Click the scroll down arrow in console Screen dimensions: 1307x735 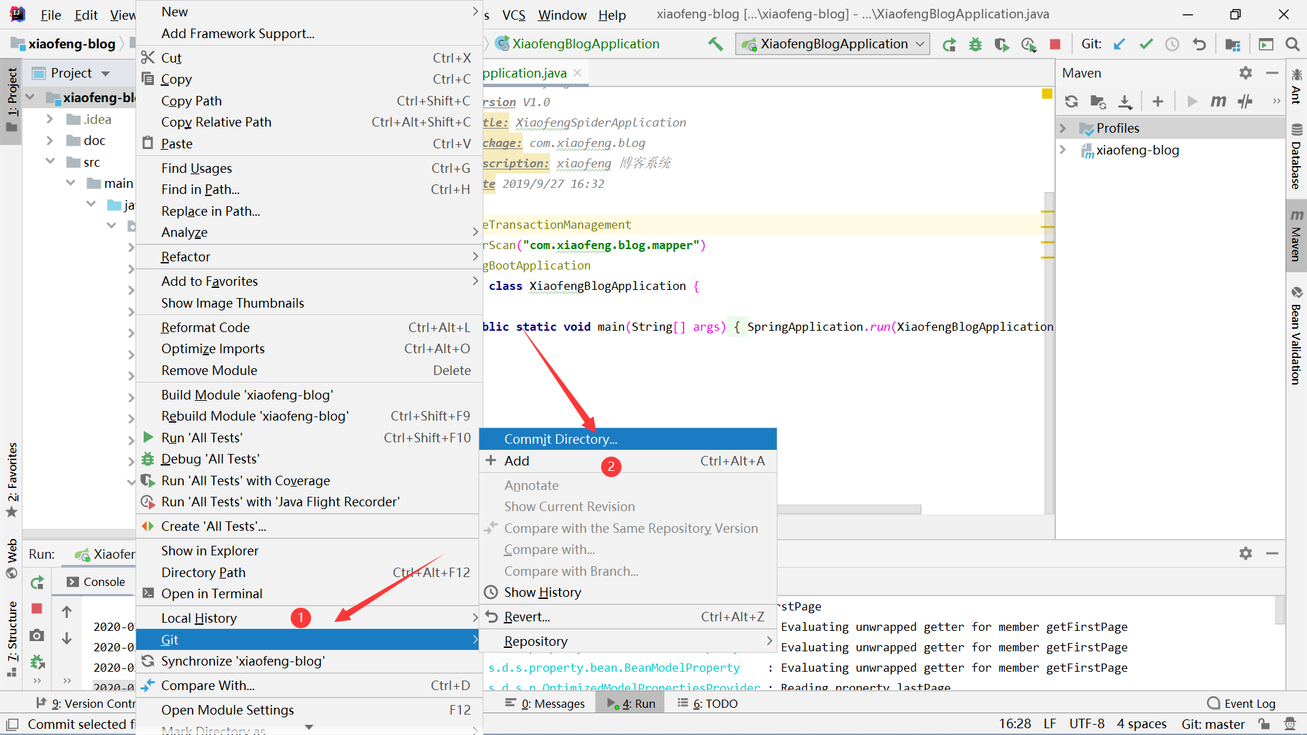coord(67,638)
